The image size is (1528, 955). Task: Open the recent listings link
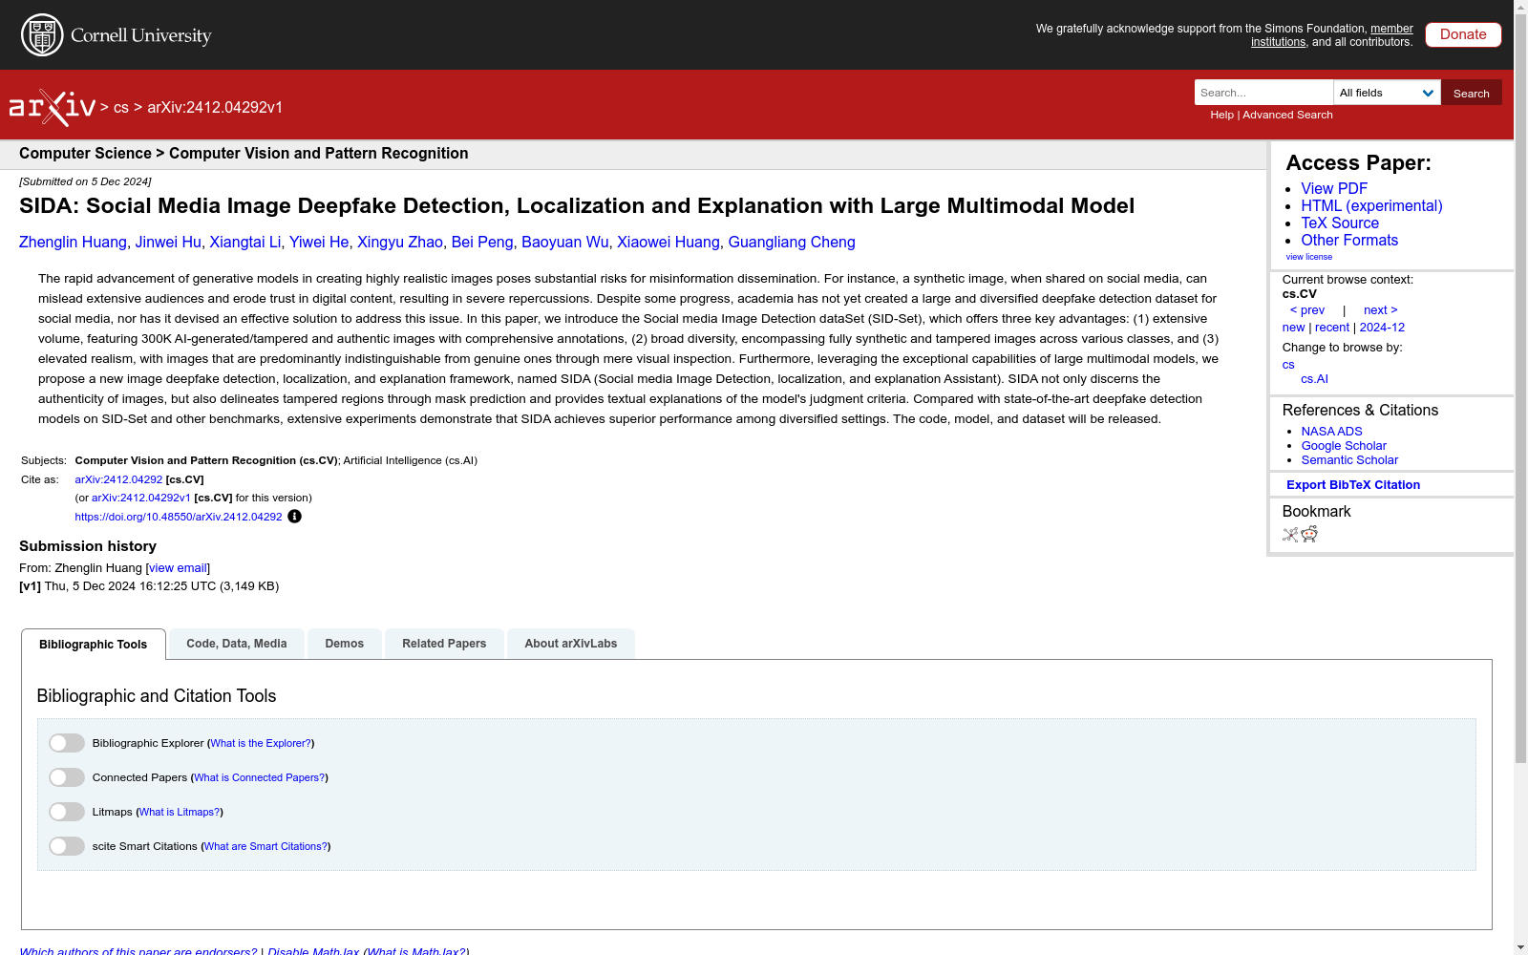[1332, 328]
